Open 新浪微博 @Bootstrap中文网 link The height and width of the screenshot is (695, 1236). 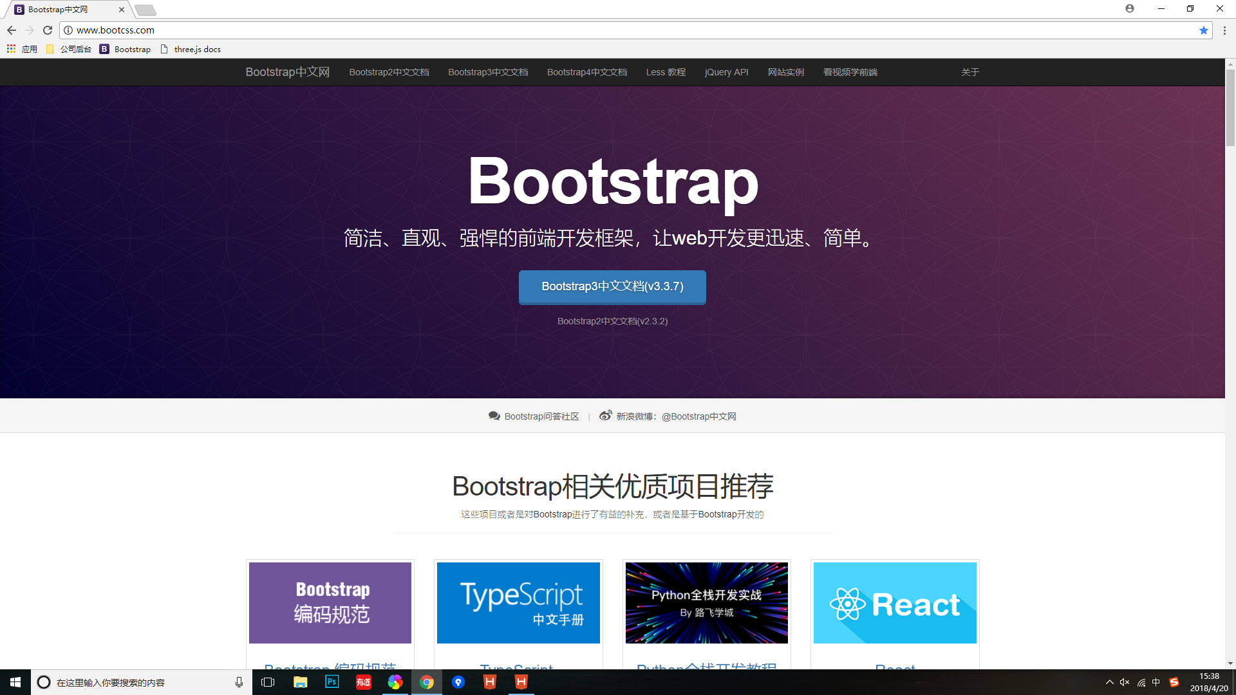(676, 416)
